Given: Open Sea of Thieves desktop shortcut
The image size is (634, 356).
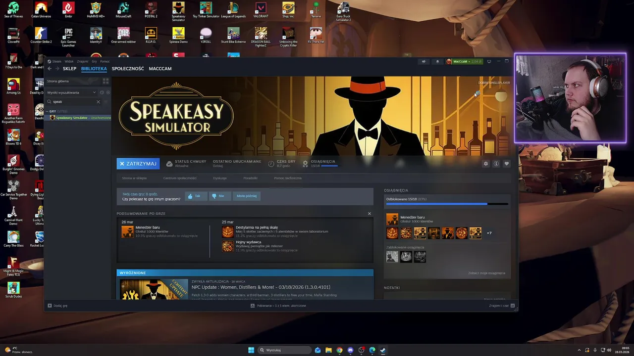Looking at the screenshot, I should [13, 10].
